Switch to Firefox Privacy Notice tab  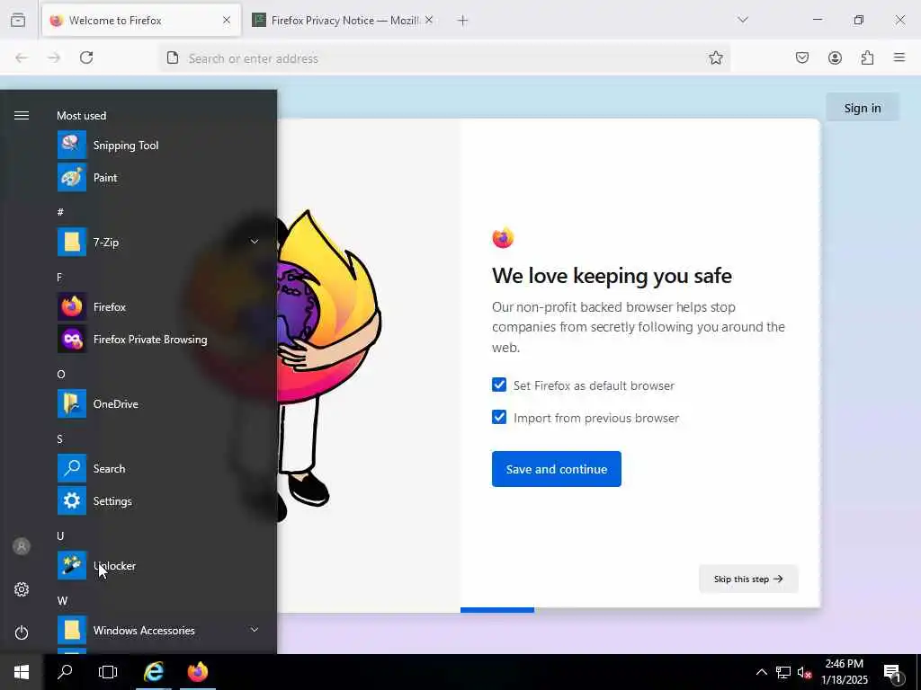[344, 21]
